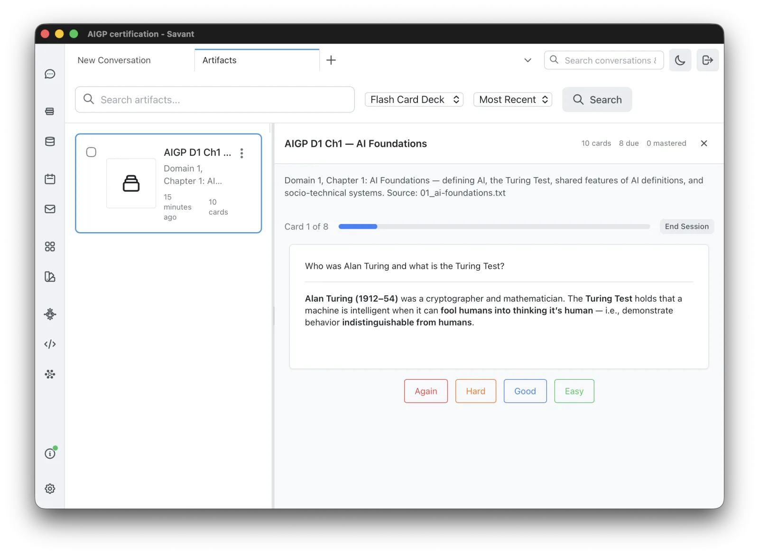This screenshot has height=555, width=759.
Task: Open the compass-style sidebar icon above the code icon
Action: (50, 314)
